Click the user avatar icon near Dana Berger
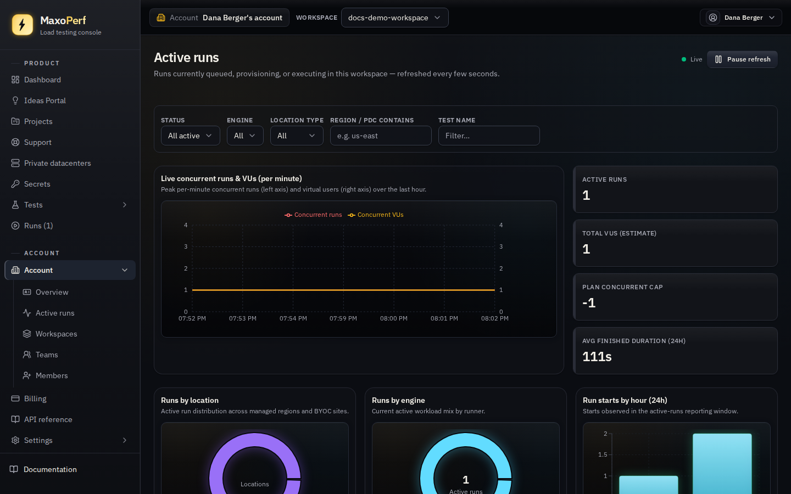This screenshot has width=791, height=494. point(713,18)
